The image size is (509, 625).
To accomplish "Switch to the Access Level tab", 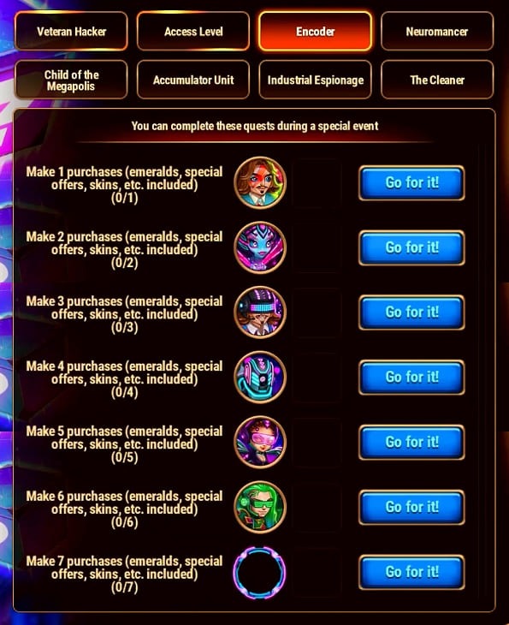I will click(193, 32).
